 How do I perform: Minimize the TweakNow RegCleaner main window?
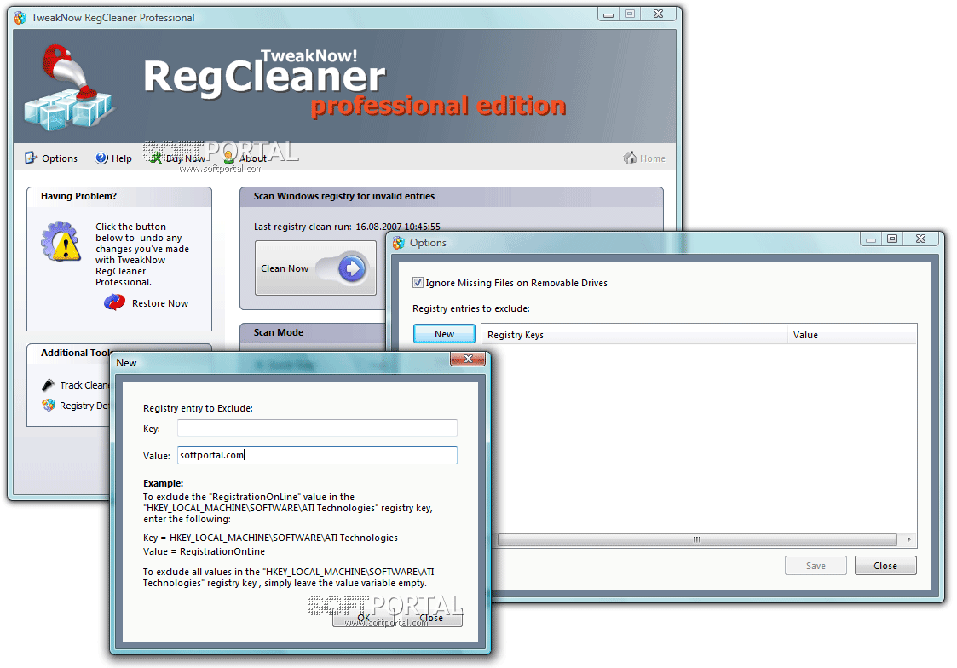pyautogui.click(x=608, y=14)
